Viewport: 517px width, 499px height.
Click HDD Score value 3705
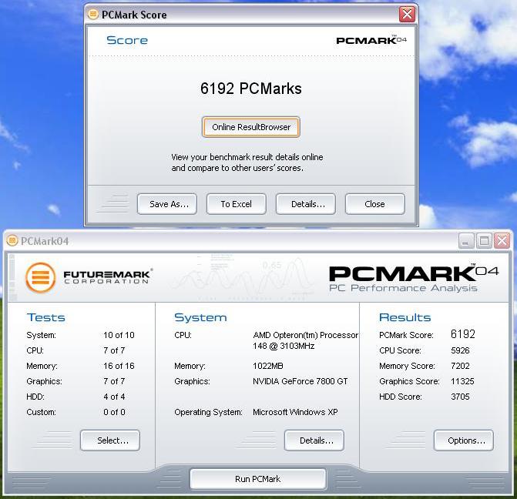tap(460, 397)
